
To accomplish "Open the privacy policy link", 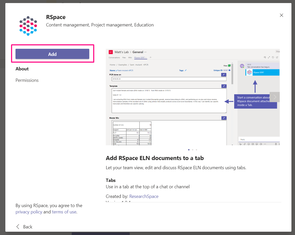I will 29,212.
